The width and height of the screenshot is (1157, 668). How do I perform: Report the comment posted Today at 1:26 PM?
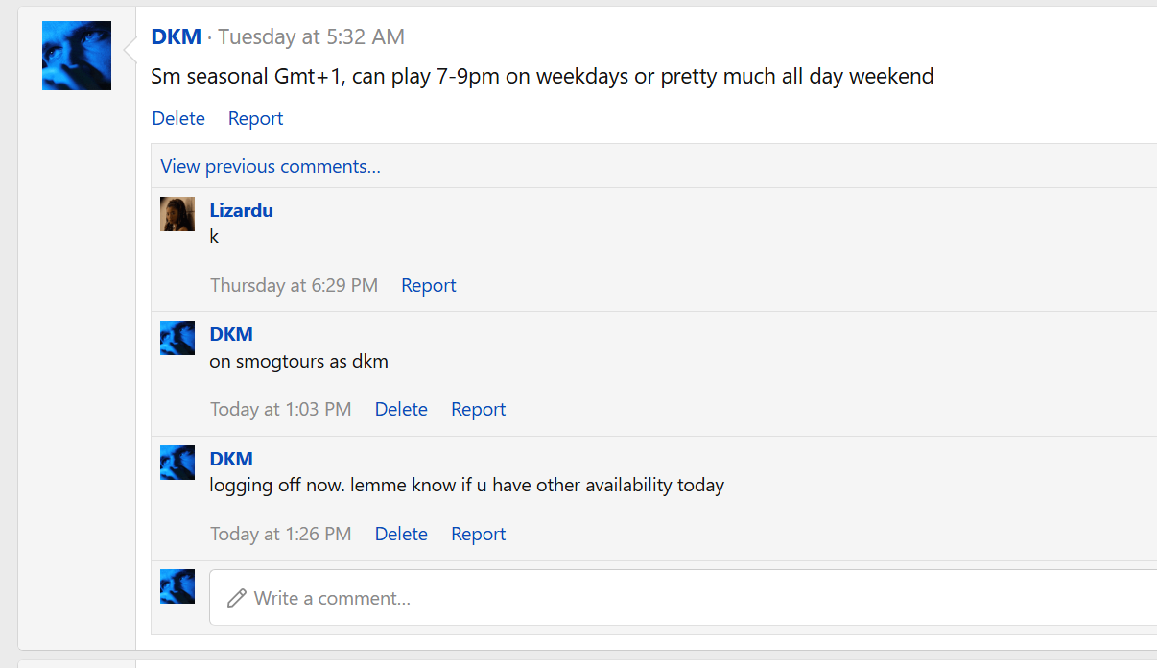(479, 534)
